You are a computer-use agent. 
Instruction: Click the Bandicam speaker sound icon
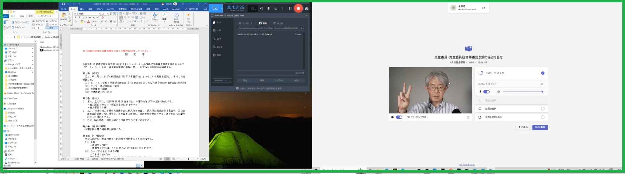pos(261,9)
